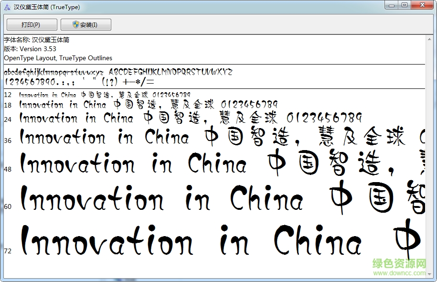This screenshot has width=437, height=282.
Task: Close the font viewer window
Action: coord(422,5)
